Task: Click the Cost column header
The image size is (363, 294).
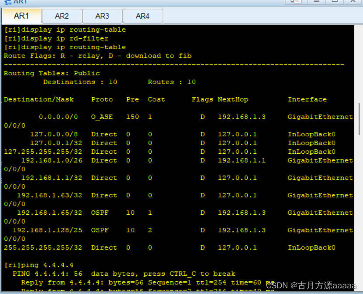Action: (x=156, y=99)
